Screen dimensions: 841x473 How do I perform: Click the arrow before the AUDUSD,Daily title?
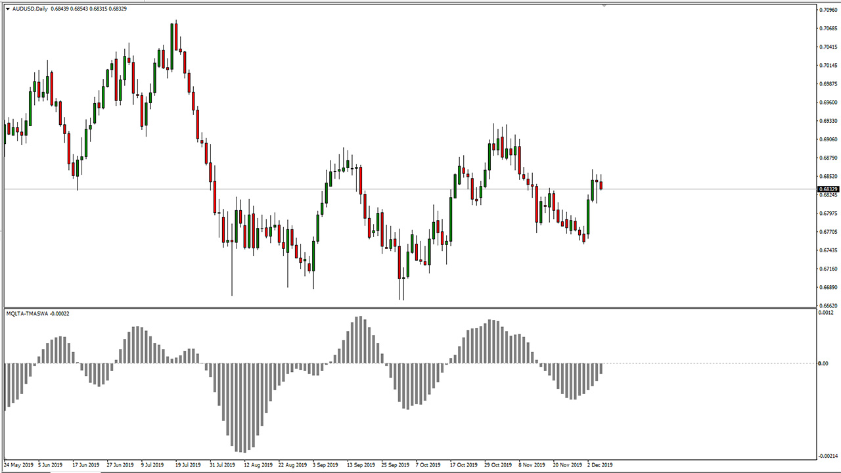coord(7,9)
